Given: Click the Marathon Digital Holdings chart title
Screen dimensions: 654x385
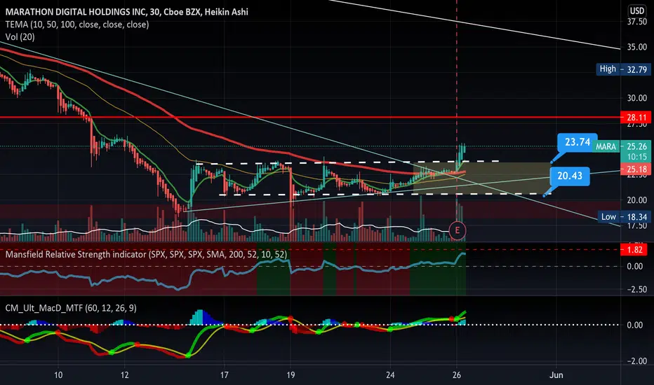Looking at the screenshot, I should [127, 12].
